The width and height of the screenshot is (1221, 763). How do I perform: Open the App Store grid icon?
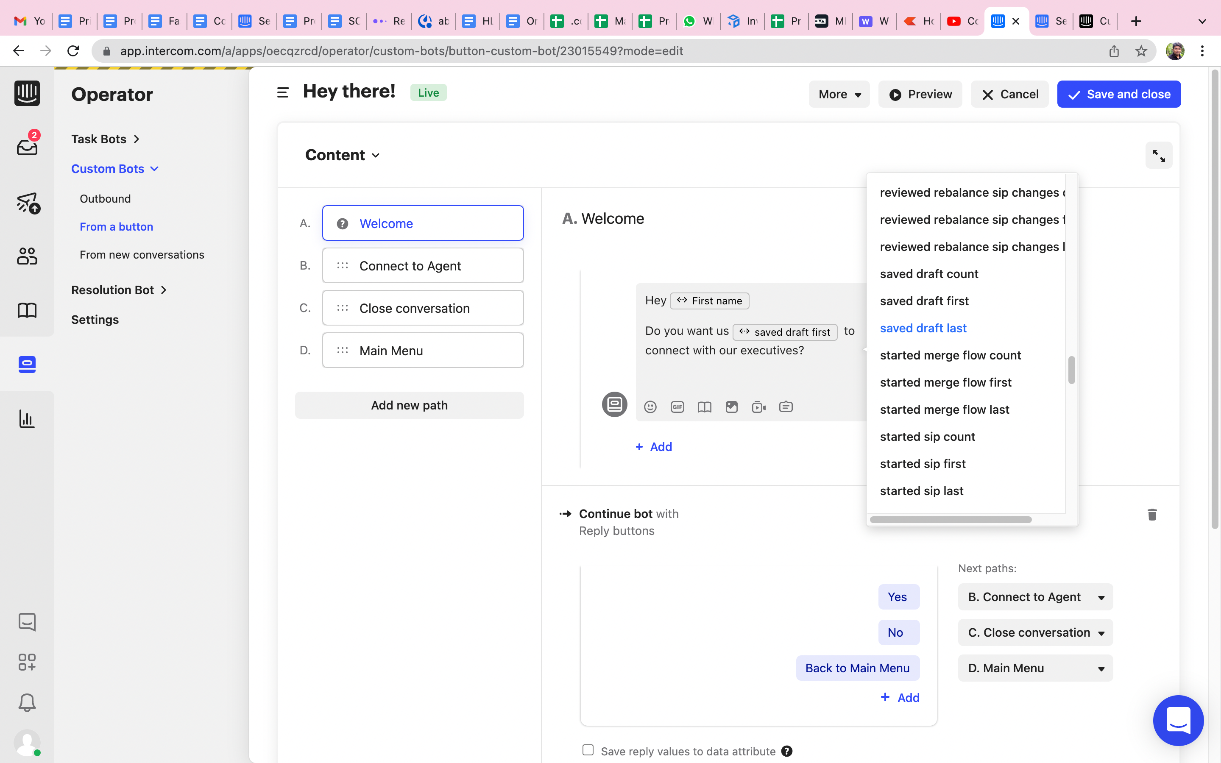point(27,662)
